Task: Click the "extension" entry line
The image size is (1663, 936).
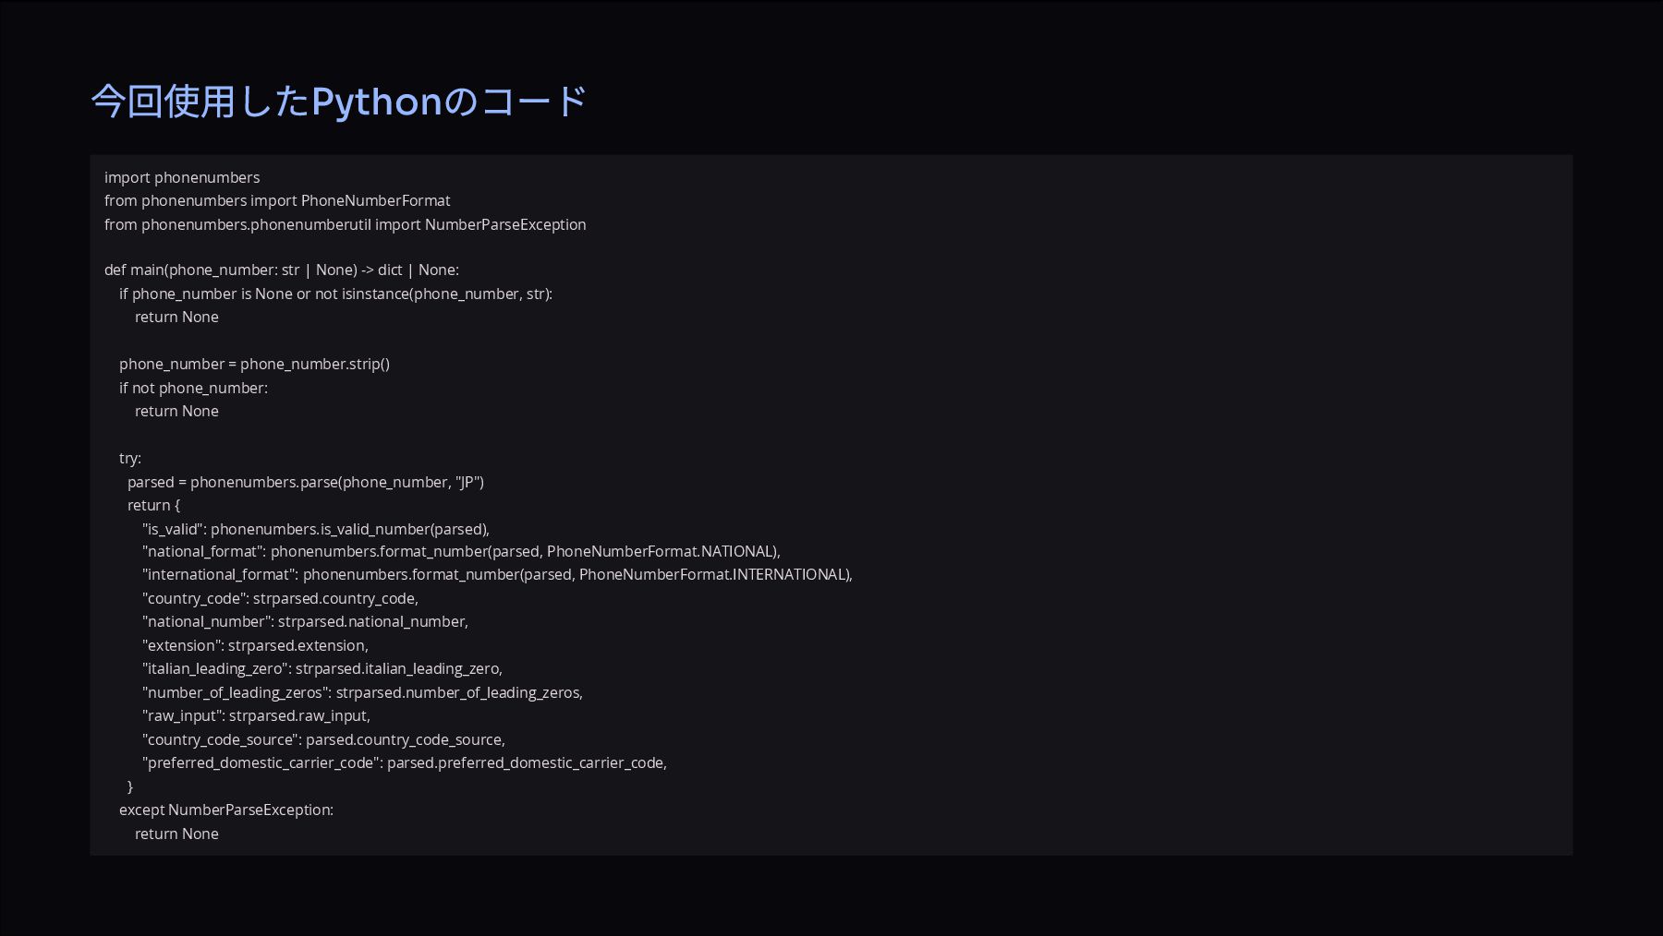Action: coord(255,645)
